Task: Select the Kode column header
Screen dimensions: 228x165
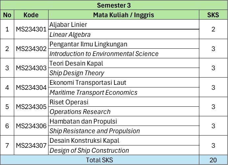Action: pos(31,15)
